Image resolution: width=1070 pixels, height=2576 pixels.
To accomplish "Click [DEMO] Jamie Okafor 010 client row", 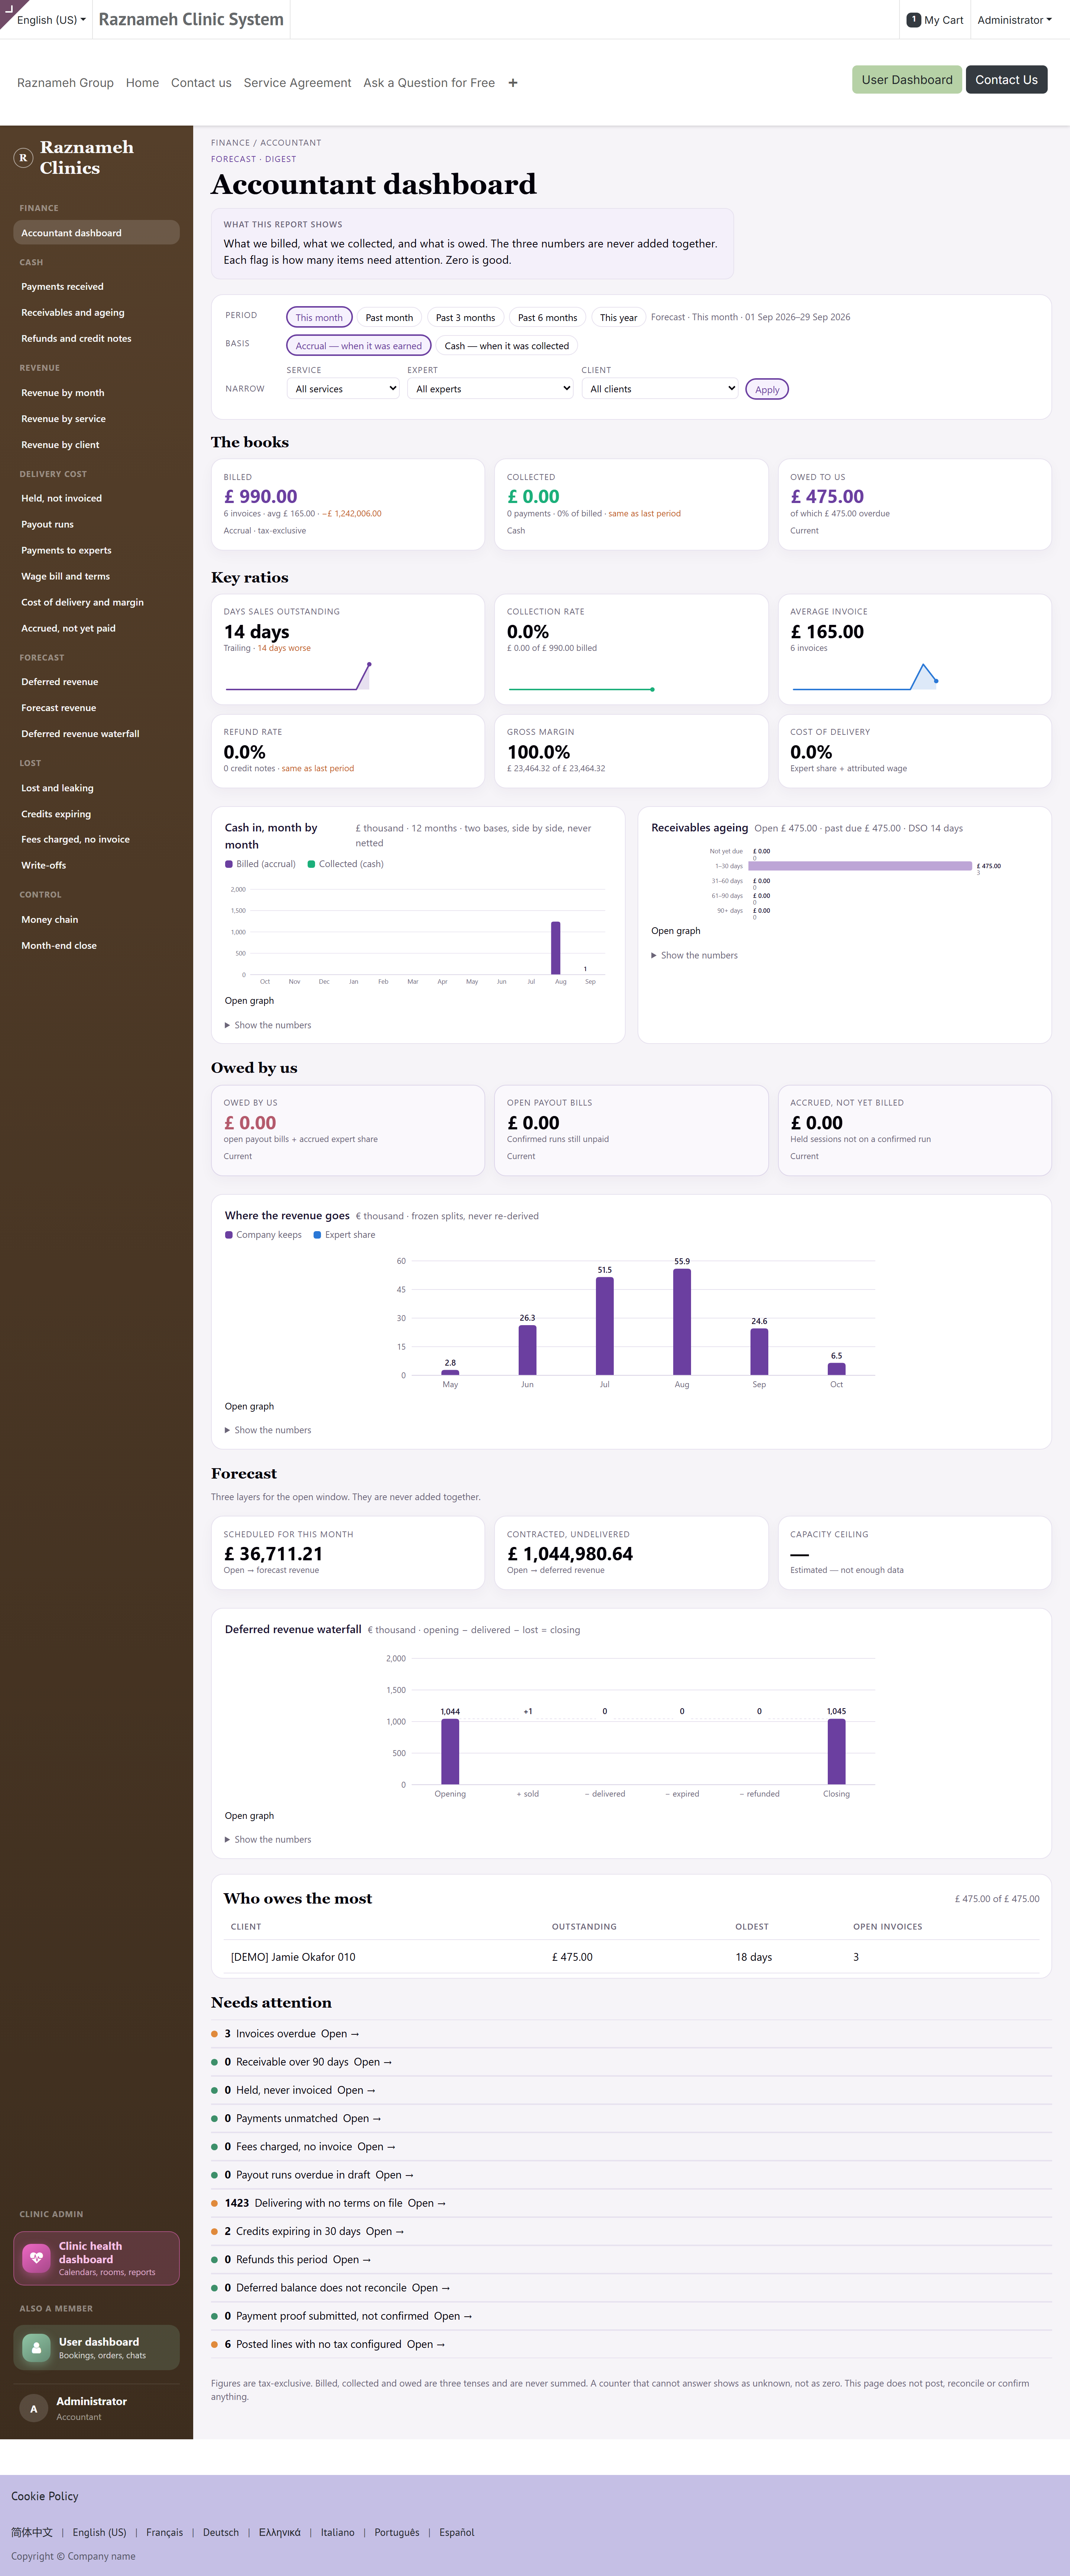I will (x=631, y=1957).
